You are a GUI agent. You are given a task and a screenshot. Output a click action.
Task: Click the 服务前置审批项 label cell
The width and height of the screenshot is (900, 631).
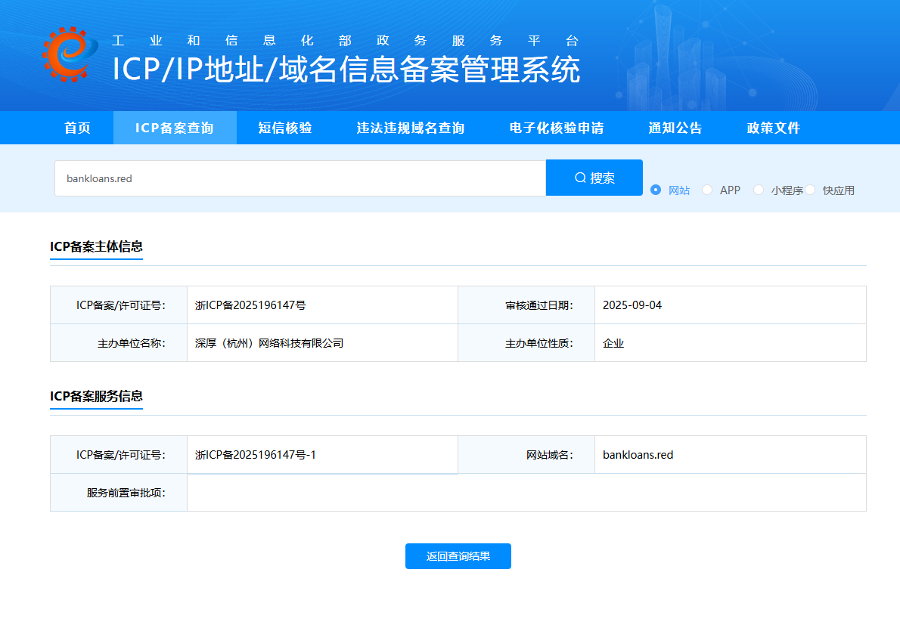[119, 493]
